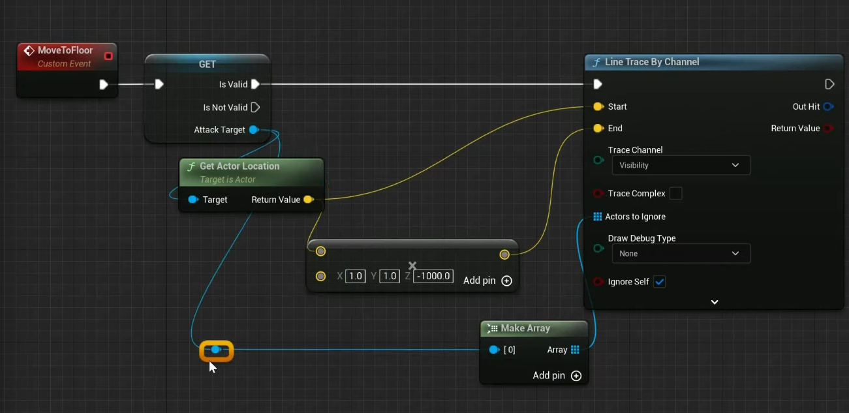Click the MoveToFloor event delegate pin
This screenshot has width=849, height=413.
tap(108, 56)
